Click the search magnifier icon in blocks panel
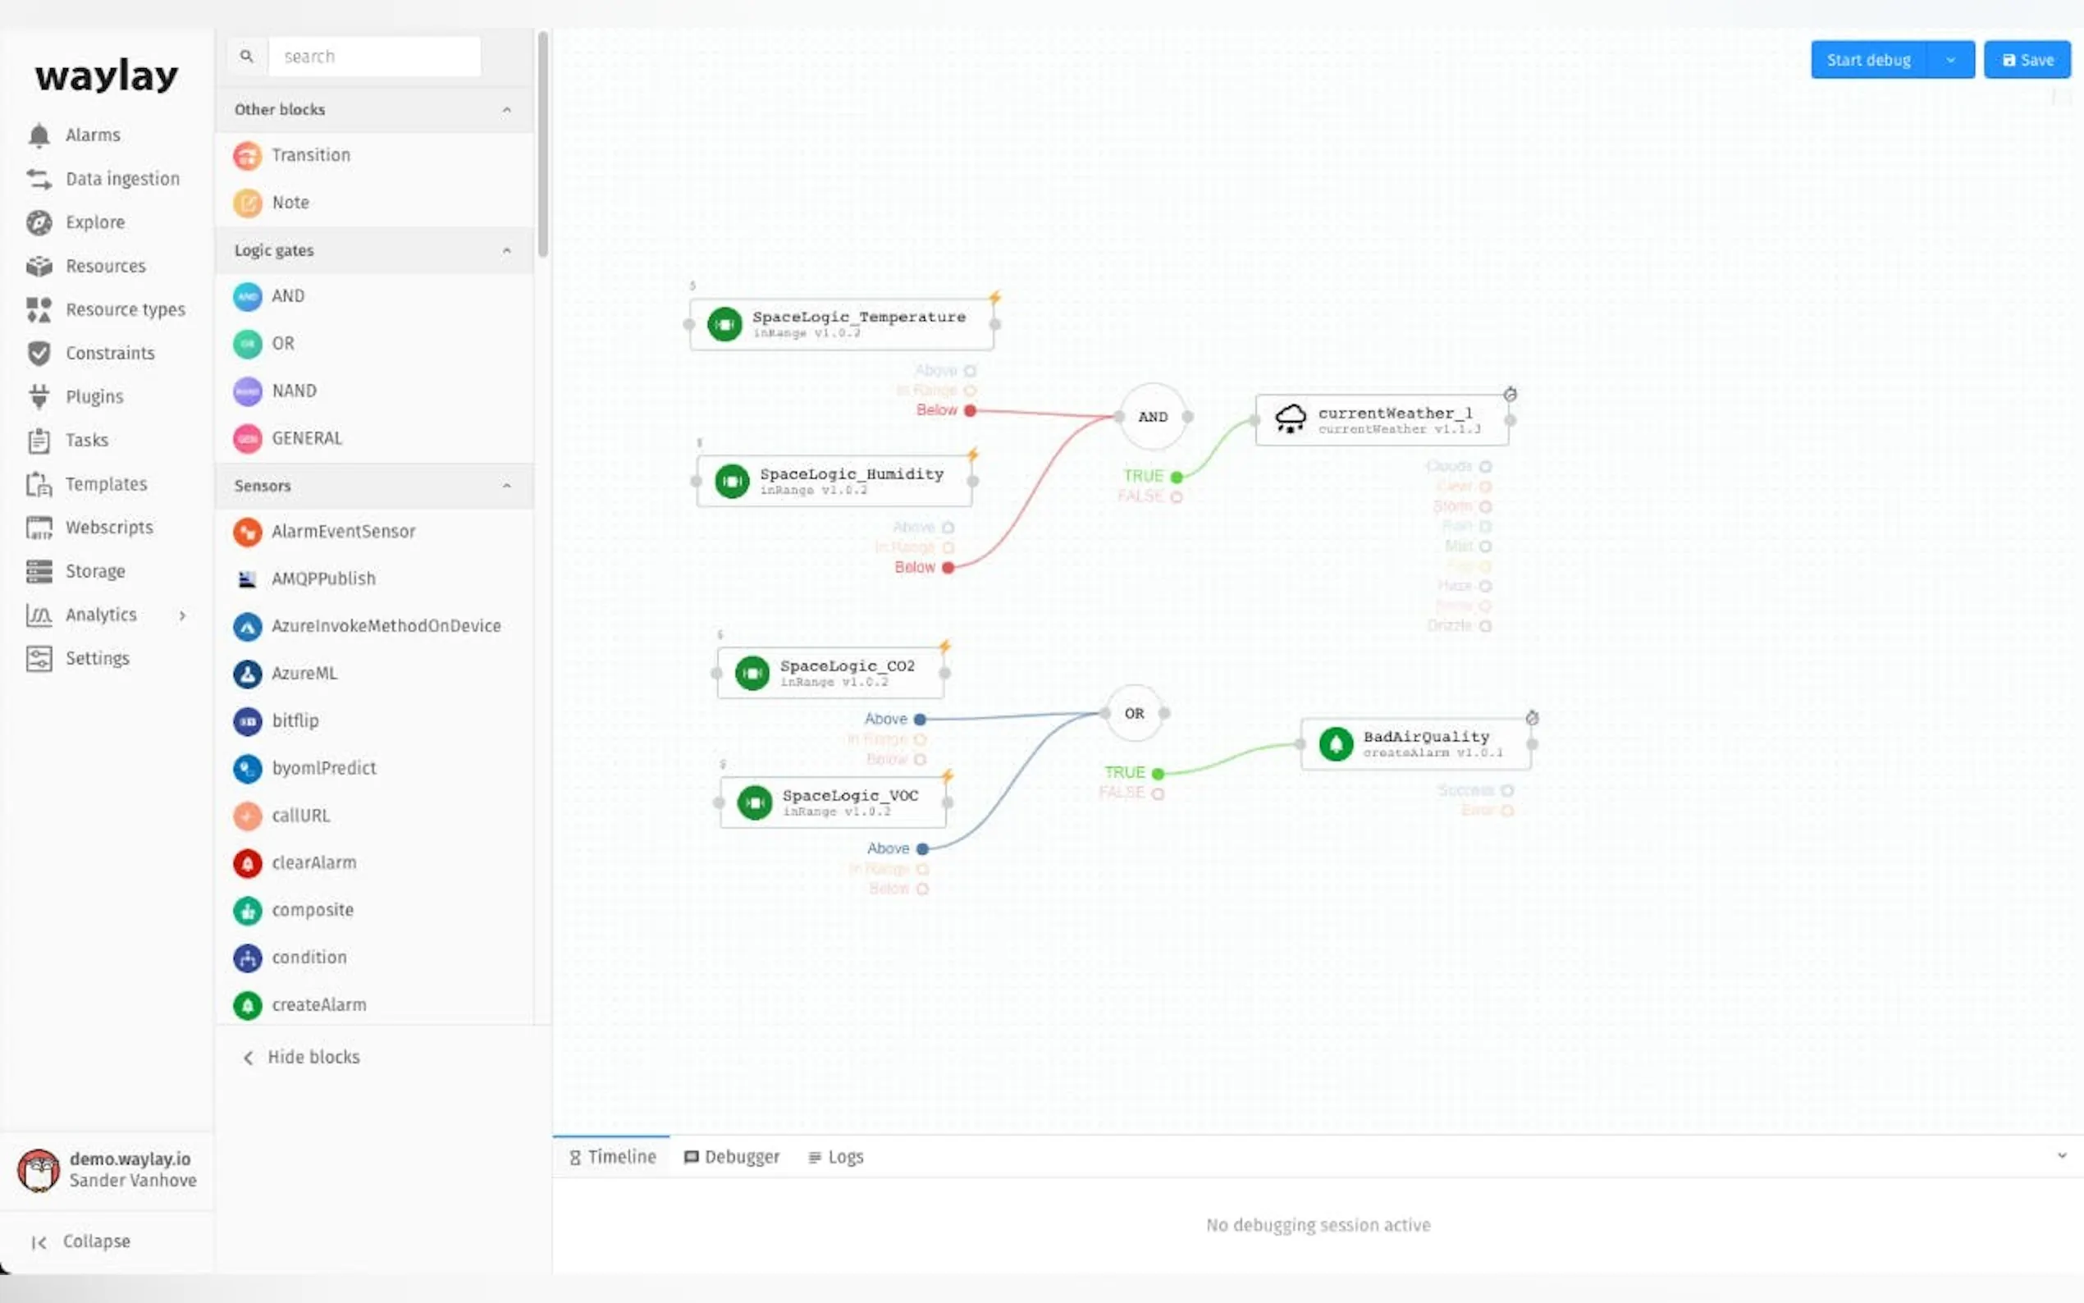This screenshot has height=1303, width=2084. (x=247, y=57)
